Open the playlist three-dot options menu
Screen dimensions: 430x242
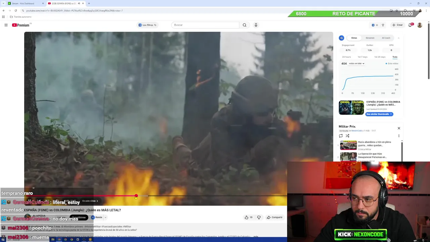tap(399, 136)
